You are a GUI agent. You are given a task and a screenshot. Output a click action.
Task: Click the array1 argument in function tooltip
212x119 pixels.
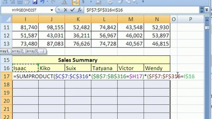pos(4,51)
